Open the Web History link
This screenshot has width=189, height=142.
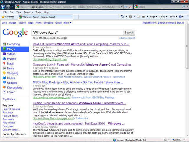coord(149,23)
